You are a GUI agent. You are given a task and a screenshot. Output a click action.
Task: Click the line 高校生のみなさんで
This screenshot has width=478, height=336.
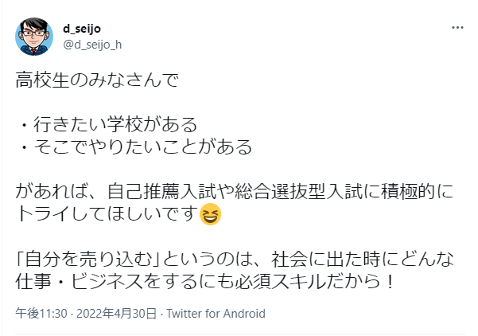coord(97,80)
